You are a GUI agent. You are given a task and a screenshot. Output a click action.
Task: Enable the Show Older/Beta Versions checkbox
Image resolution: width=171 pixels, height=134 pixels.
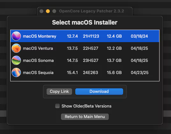(x=57, y=106)
